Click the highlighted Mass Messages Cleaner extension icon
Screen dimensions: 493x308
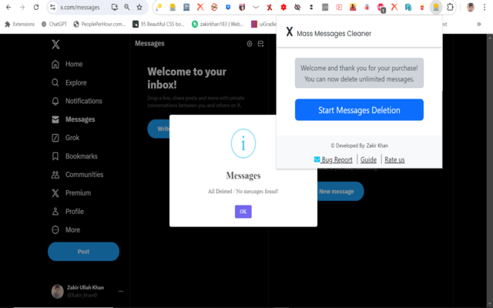click(x=436, y=7)
